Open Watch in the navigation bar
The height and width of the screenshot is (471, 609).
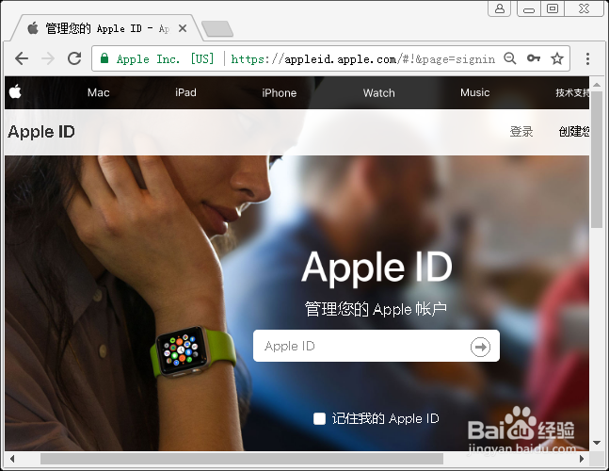click(378, 93)
